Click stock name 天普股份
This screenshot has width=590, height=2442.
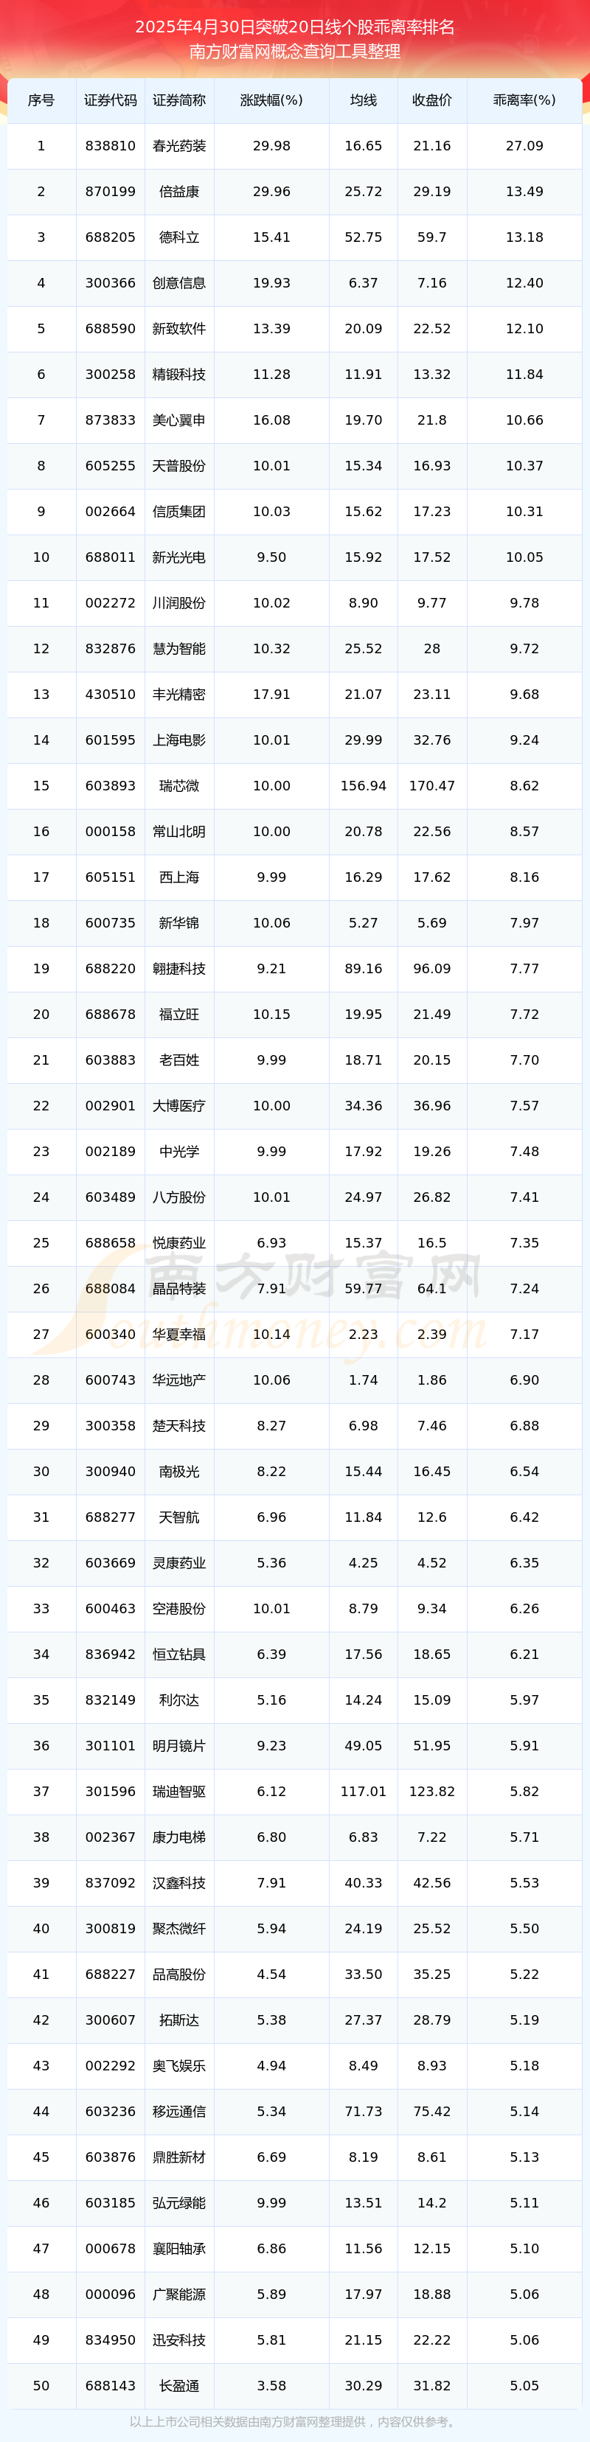click(179, 467)
